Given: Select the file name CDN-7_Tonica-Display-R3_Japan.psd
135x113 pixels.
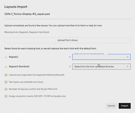Looking at the screenshot, I should (27, 14).
